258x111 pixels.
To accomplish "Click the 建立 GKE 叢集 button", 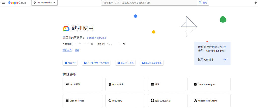I will (125, 63).
